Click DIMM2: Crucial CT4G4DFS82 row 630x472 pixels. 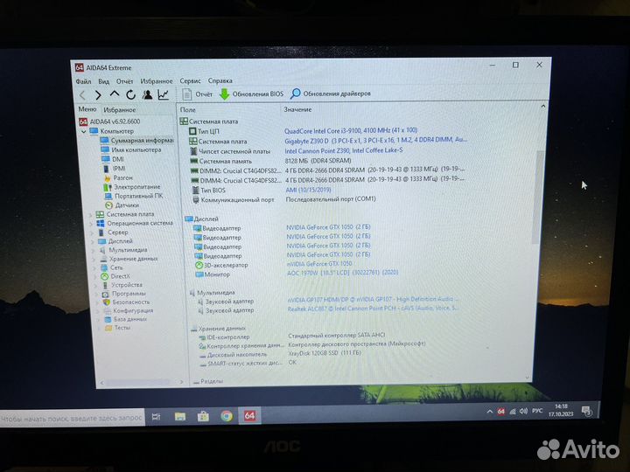[x=328, y=170]
